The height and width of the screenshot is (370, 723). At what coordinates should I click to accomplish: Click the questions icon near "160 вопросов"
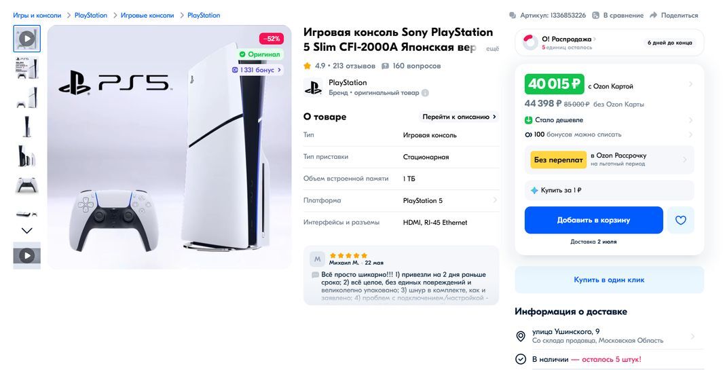(386, 66)
